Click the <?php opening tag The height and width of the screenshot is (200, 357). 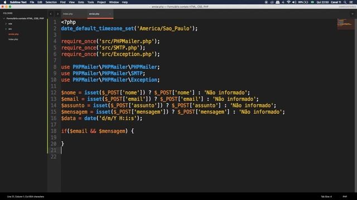(x=68, y=22)
